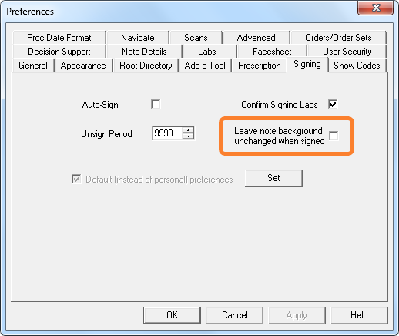Switch to the Labs tab
Viewport: 399px width, 336px height.
pos(207,52)
